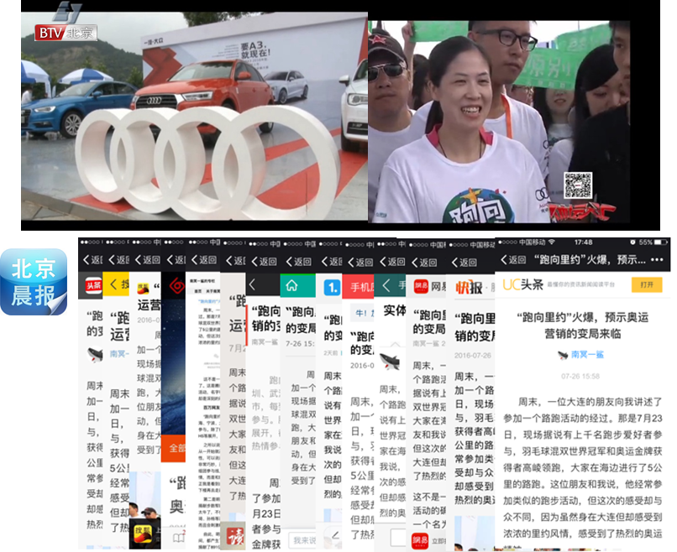
Task: Tap the shark avatar beside 南冥一鲨 in UC头条
Action: point(563,355)
